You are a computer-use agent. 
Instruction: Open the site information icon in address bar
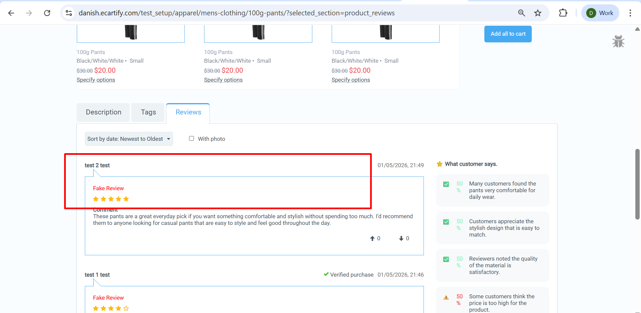pyautogui.click(x=69, y=13)
